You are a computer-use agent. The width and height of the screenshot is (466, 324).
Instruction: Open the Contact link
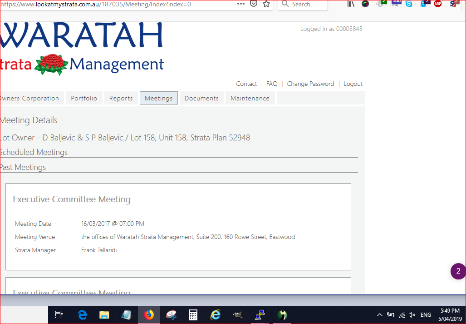[x=246, y=84]
